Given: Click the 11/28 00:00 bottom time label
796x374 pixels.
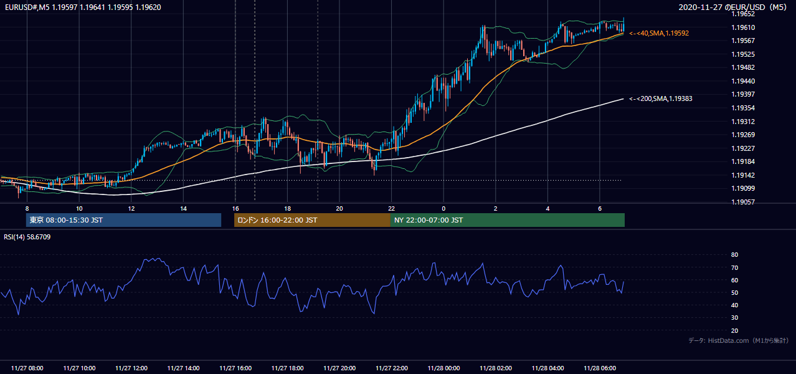Looking at the screenshot, I should [x=444, y=368].
